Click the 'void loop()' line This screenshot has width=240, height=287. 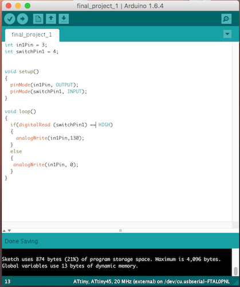point(20,111)
